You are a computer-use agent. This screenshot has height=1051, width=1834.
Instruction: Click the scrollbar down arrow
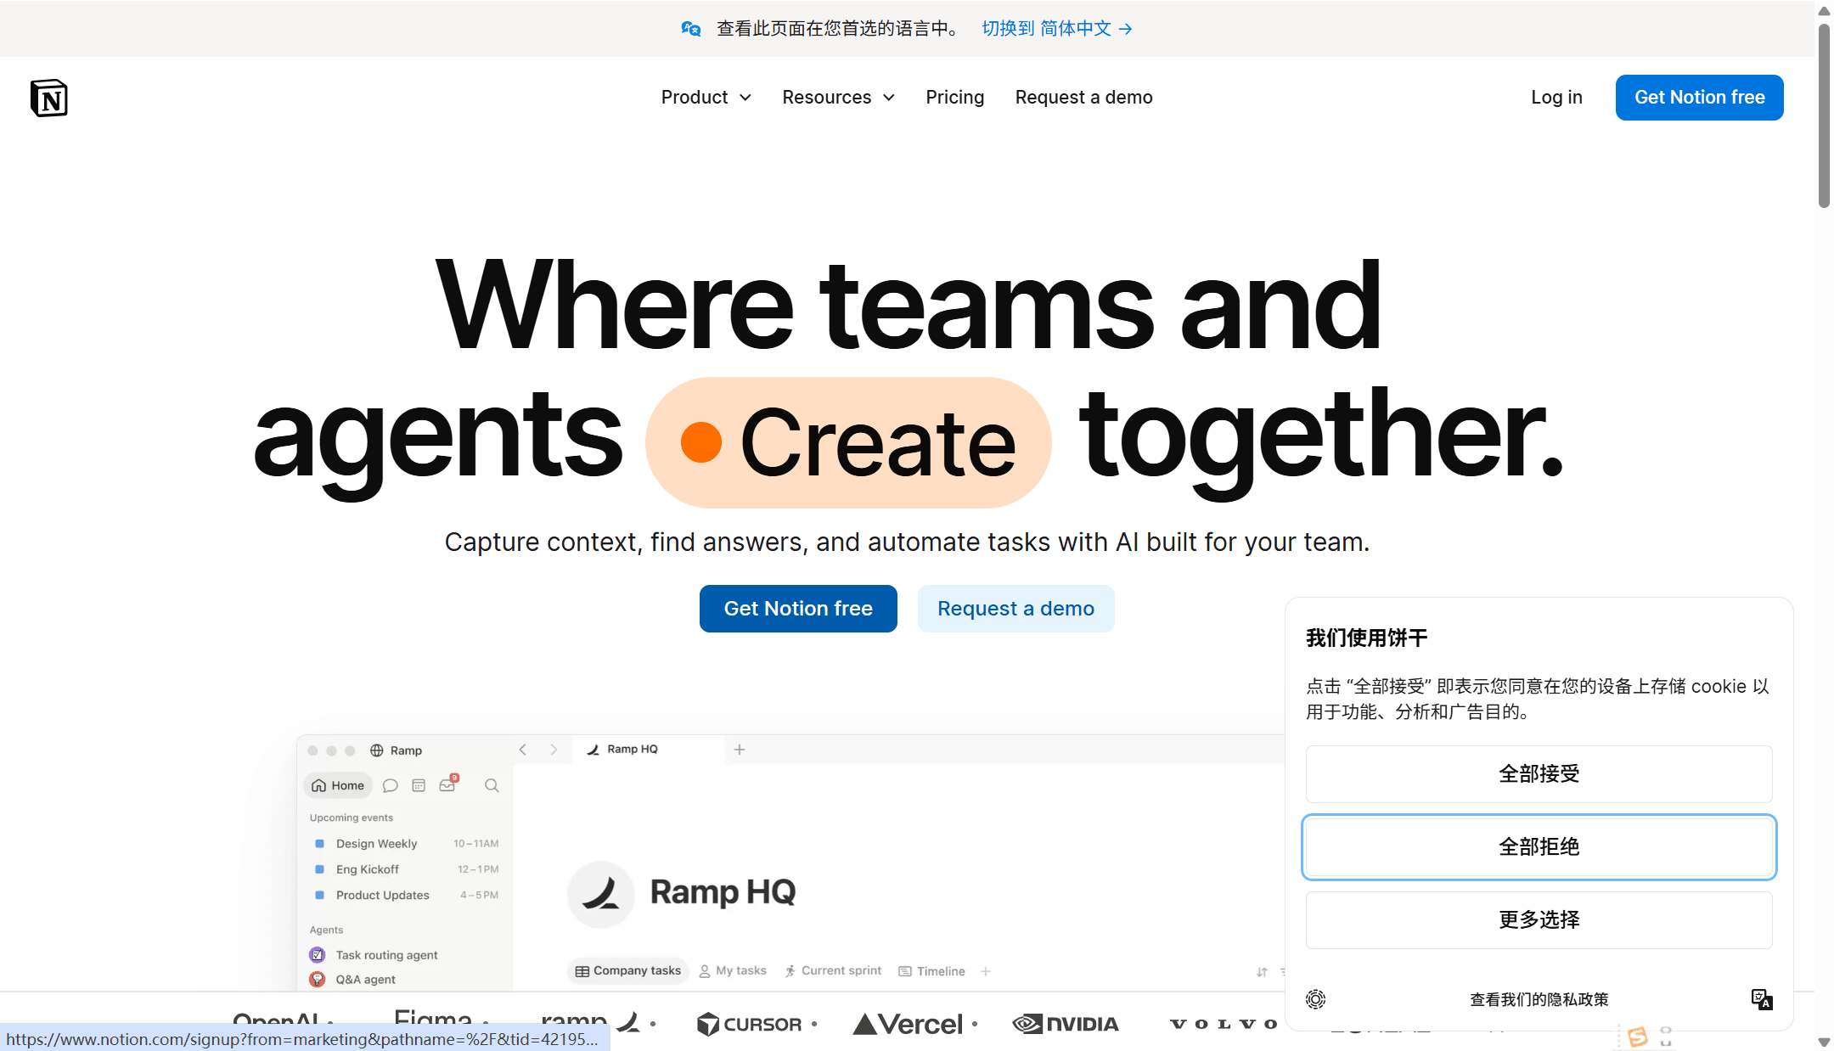(1824, 1042)
